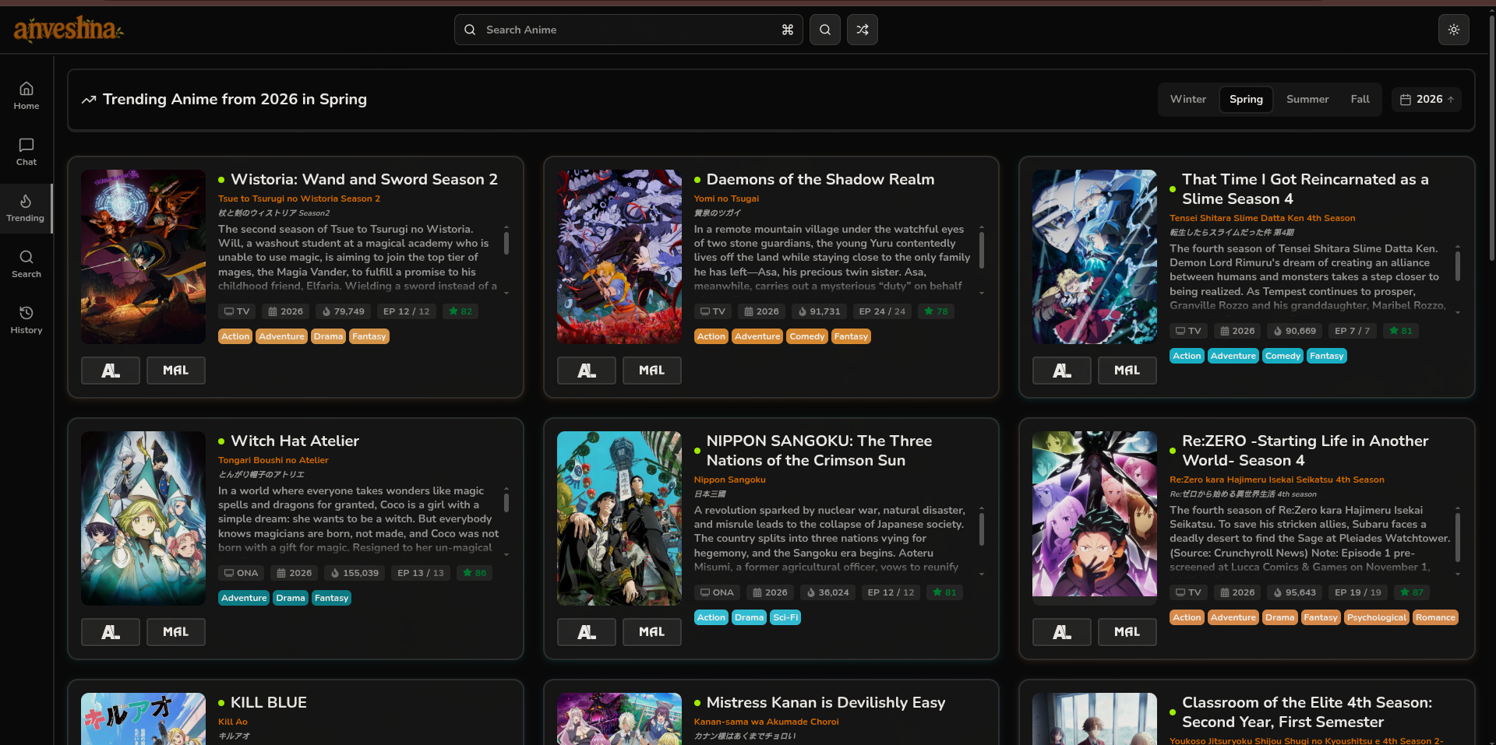Viewport: 1496px width, 745px height.
Task: Open Classroom of the Elite 4th Season title
Action: pos(1307,712)
